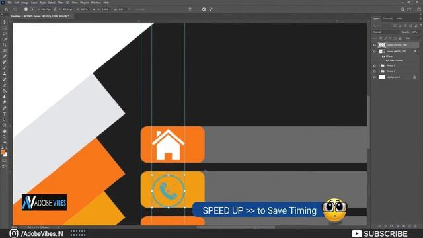Open the Window menu
Image resolution: width=423 pixels, height=238 pixels.
(x=96, y=3)
